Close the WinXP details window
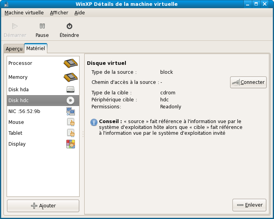The width and height of the screenshot is (274, 219). coord(265,4)
